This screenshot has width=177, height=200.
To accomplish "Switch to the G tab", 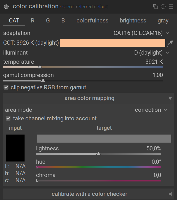I will [48, 21].
